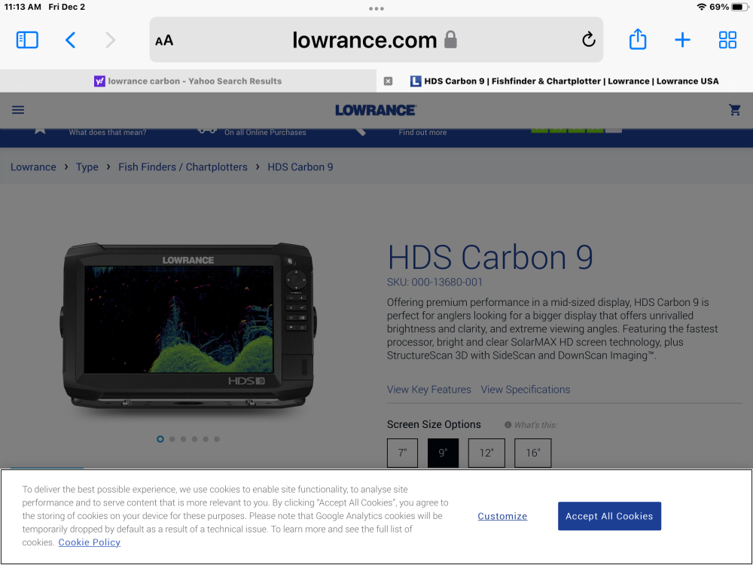Choose the 9" screen size option
Screen dimensions: 753x565
click(443, 453)
